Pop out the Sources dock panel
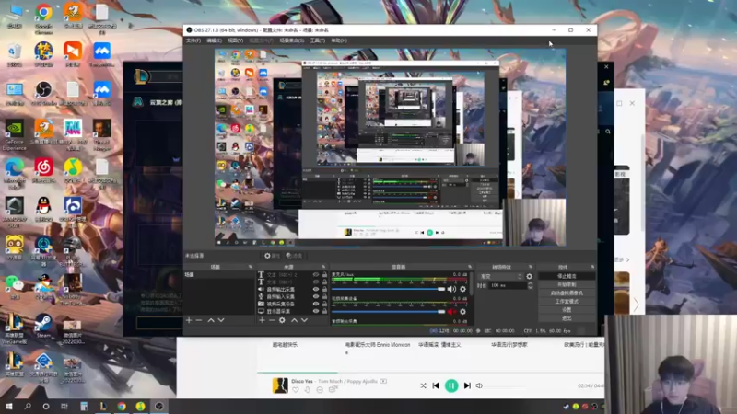This screenshot has width=737, height=414. point(323,267)
